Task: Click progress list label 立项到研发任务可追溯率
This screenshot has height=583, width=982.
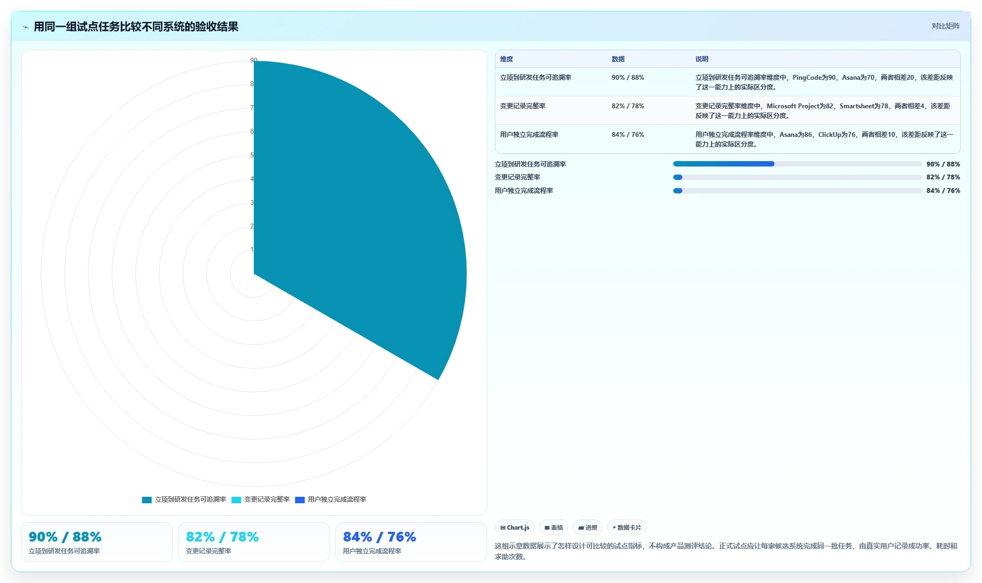Action: [530, 164]
